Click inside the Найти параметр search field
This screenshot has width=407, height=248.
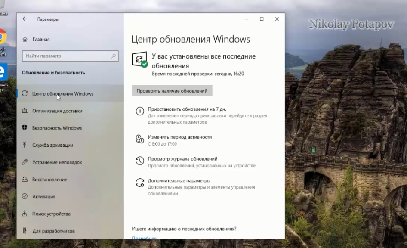(70, 56)
